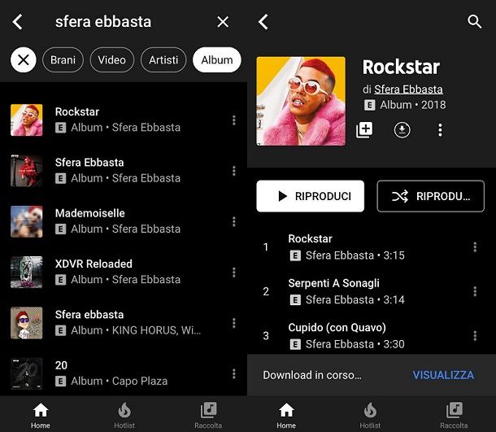The height and width of the screenshot is (432, 496).
Task: Open Rockstar album header overflow menu
Action: point(440,130)
